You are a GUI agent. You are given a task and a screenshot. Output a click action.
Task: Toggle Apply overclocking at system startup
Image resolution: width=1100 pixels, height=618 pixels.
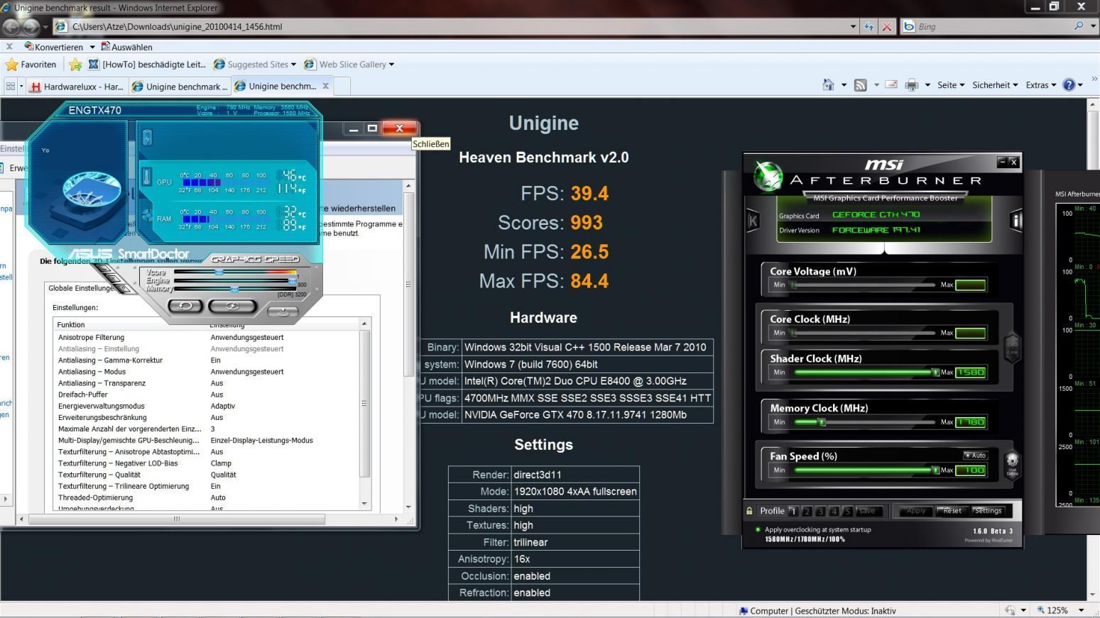tap(758, 529)
